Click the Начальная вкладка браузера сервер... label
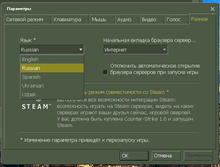 (149, 40)
